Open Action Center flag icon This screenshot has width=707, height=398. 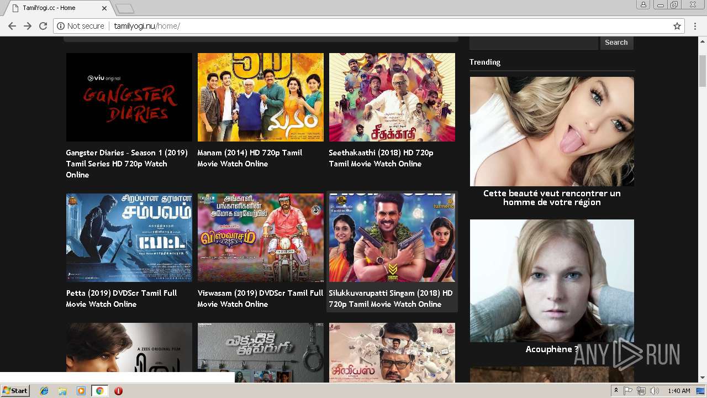[x=628, y=391]
